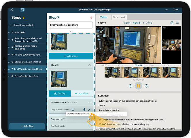191x138 pixels.
Task: Toggle the sidebar panel icon in top bar
Action: [22, 10]
